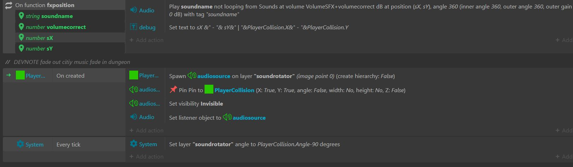Click the System gear icon in Set layer action
The height and width of the screenshot is (167, 573).
click(x=134, y=144)
